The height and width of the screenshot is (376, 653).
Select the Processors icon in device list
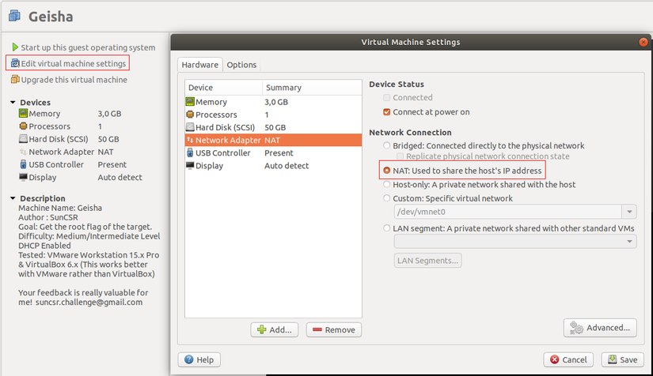click(190, 115)
